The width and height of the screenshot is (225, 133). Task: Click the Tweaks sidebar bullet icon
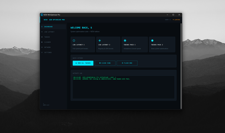[x=42, y=37]
